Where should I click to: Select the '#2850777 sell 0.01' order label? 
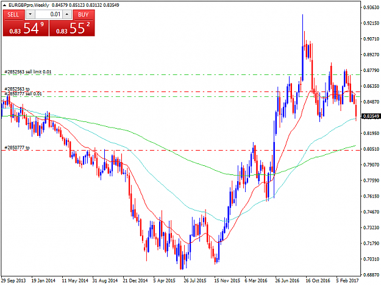(23, 94)
